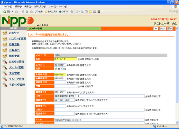Click icon beside 休暇申請 menu link

[x=5, y=56]
